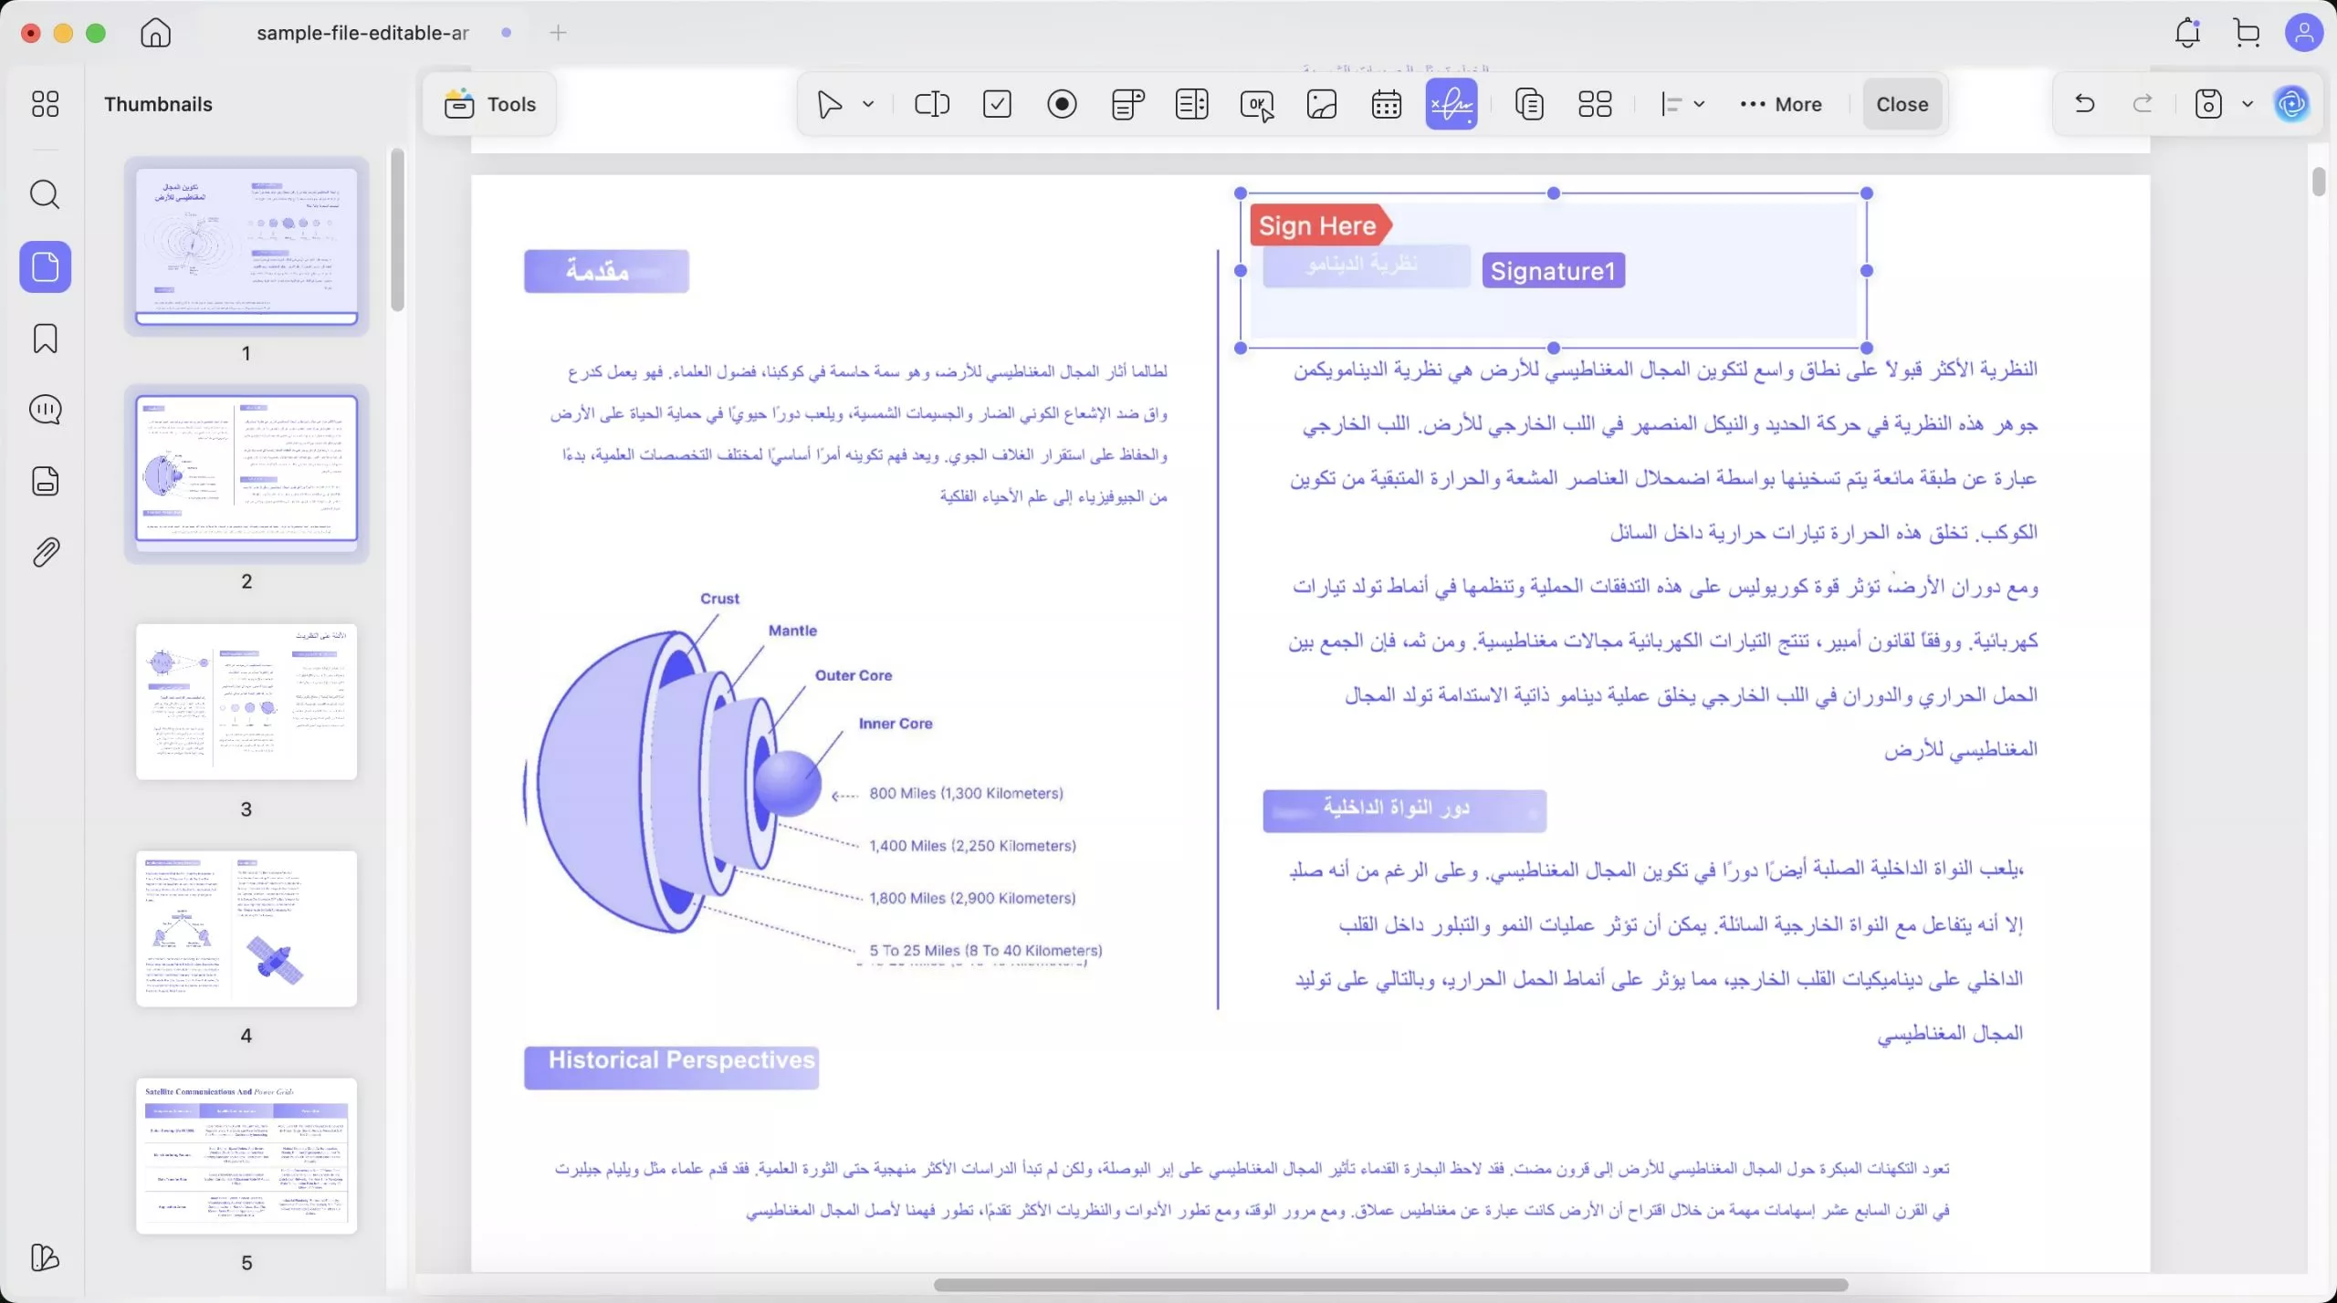Image resolution: width=2337 pixels, height=1303 pixels.
Task: Undo the last action
Action: click(x=2084, y=103)
